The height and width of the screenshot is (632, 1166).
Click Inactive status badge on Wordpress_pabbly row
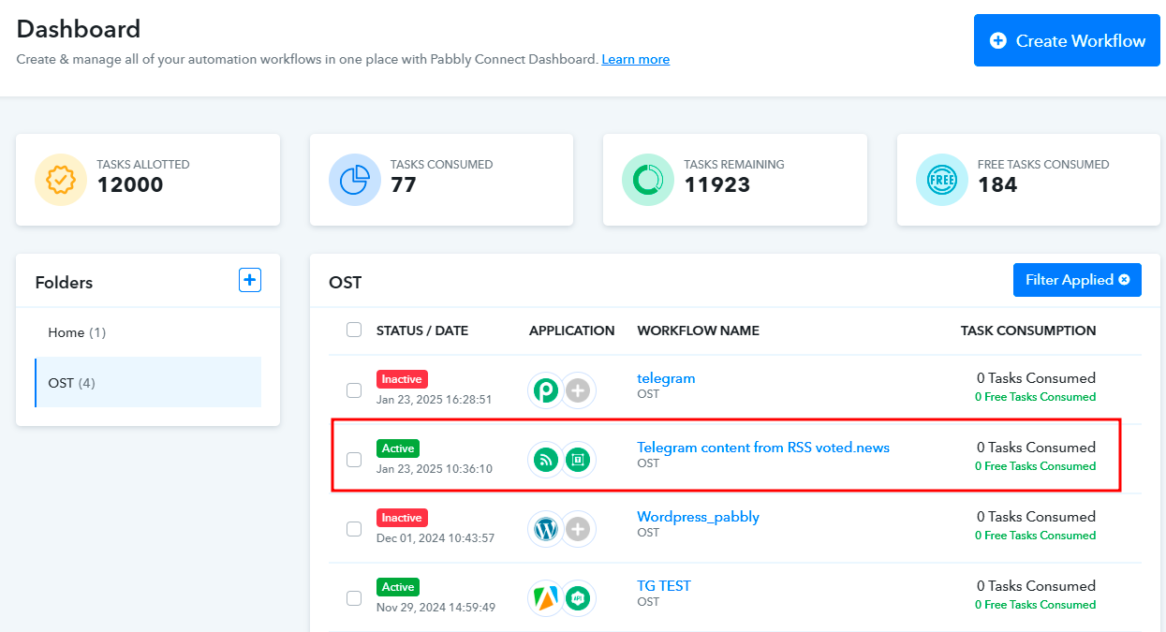[x=402, y=518]
